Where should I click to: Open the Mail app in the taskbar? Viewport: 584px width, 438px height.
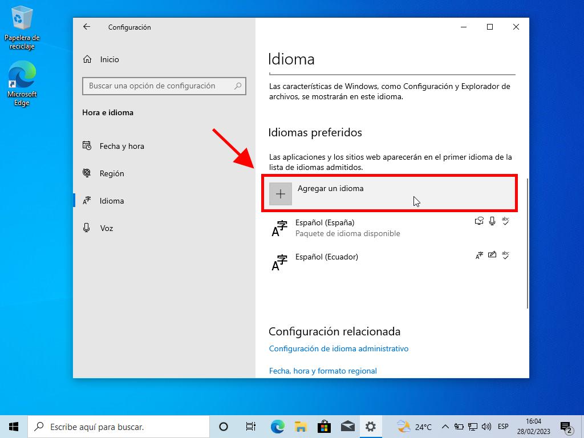tap(347, 426)
